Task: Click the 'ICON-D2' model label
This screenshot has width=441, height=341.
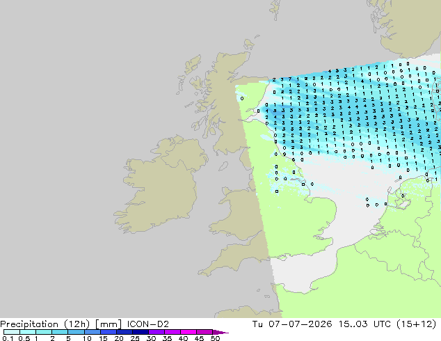Action: (x=148, y=324)
